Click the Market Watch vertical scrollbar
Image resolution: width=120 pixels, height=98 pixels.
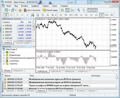pos(33,30)
